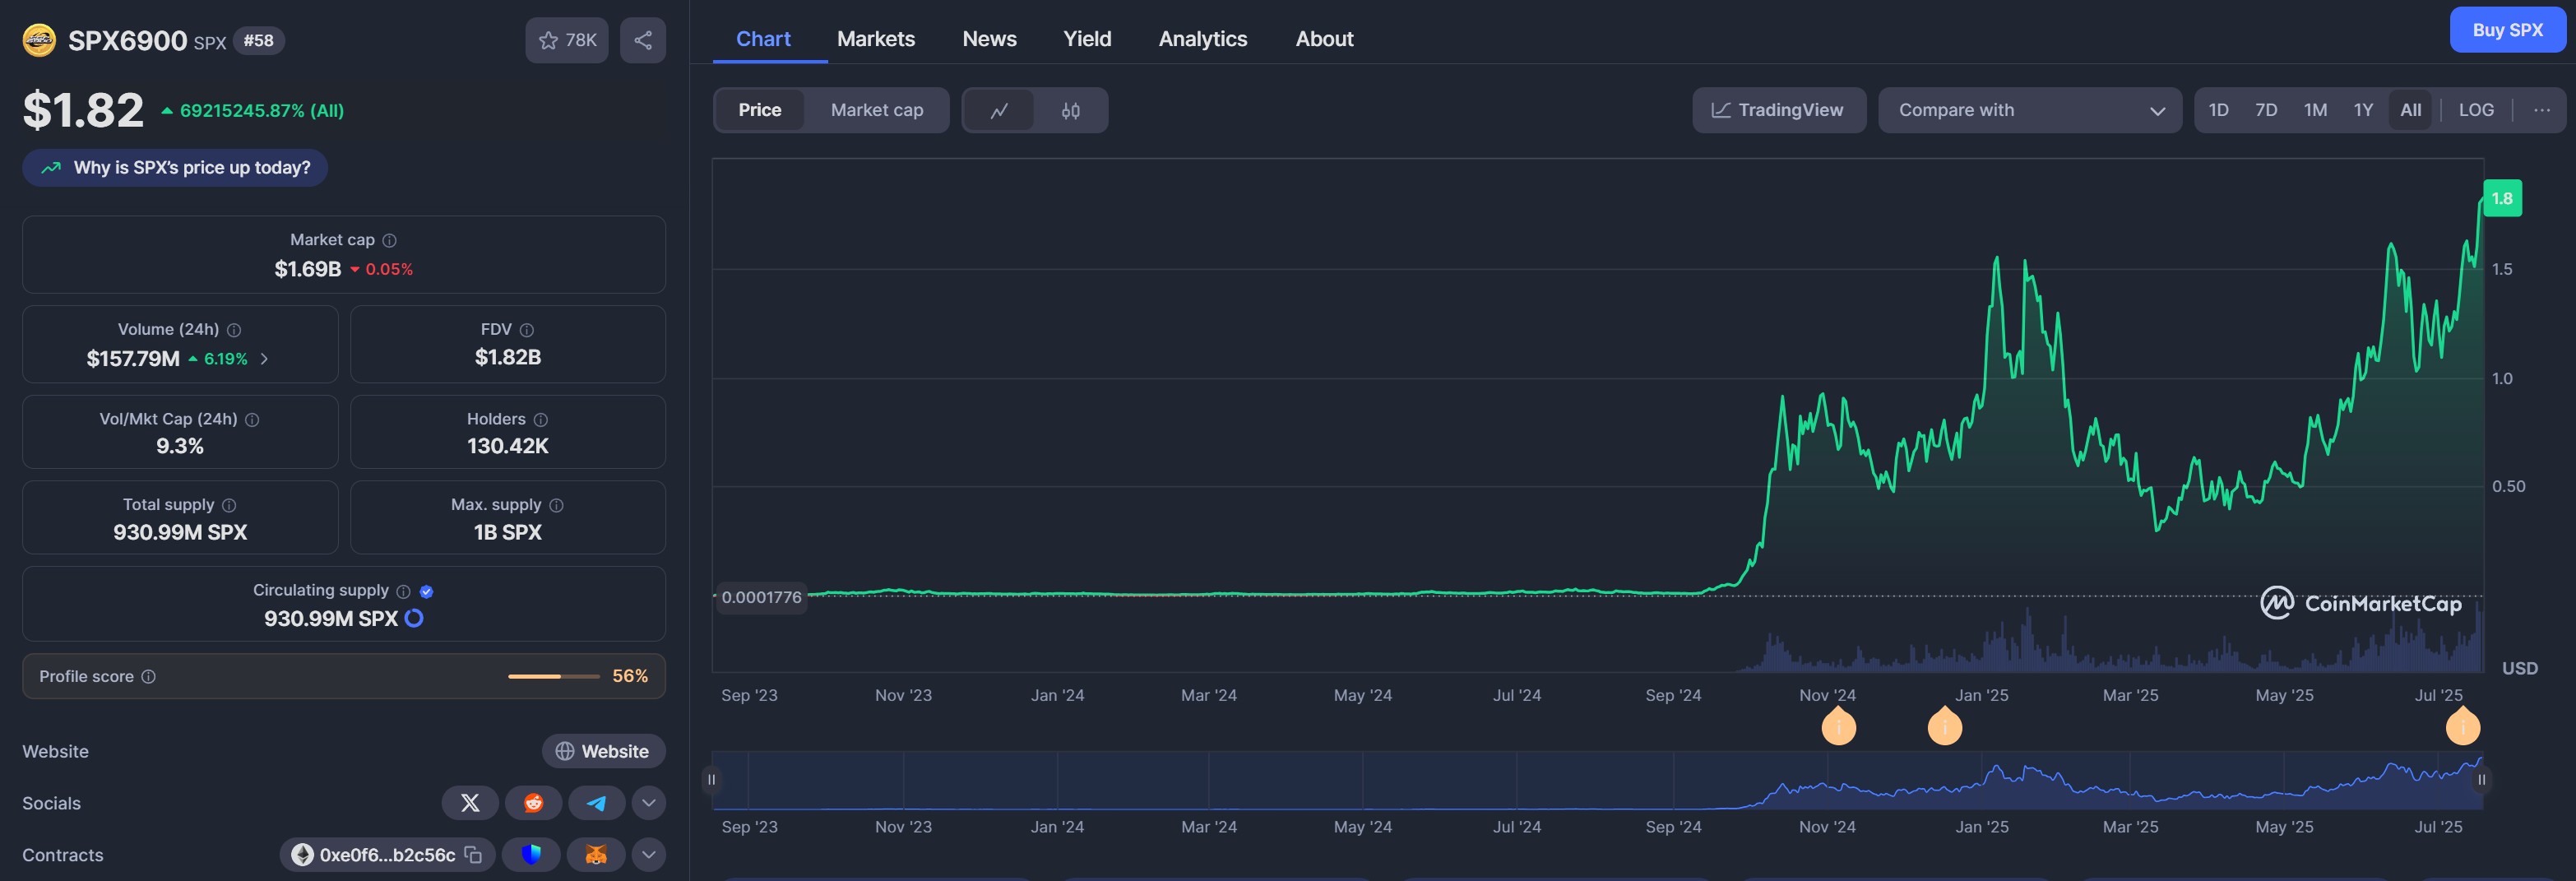Image resolution: width=2576 pixels, height=881 pixels.
Task: Open the News tab
Action: tap(989, 39)
